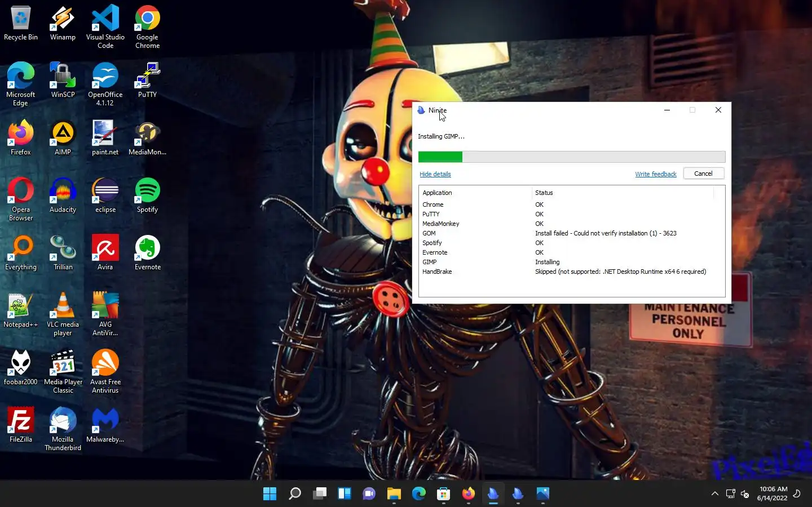812x507 pixels.
Task: Select the MediaMonkey row in Ninite list
Action: coord(572,224)
